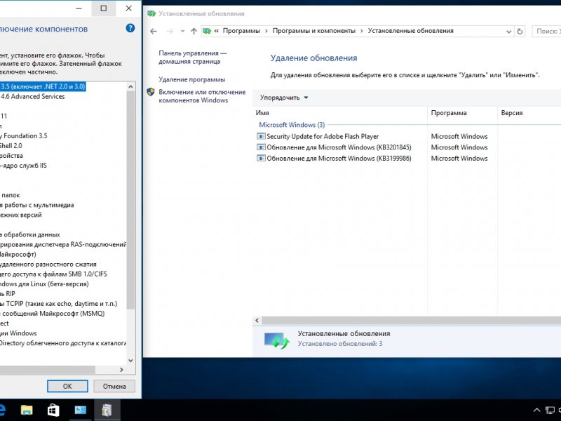Screen dimensions: 561x421
Task: Select 'TCPIP (такие как echo, daytime' component
Action: pos(59,304)
